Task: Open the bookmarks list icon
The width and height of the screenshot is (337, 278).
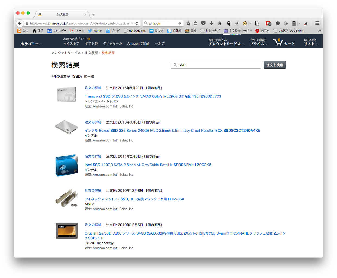Action: click(195, 23)
